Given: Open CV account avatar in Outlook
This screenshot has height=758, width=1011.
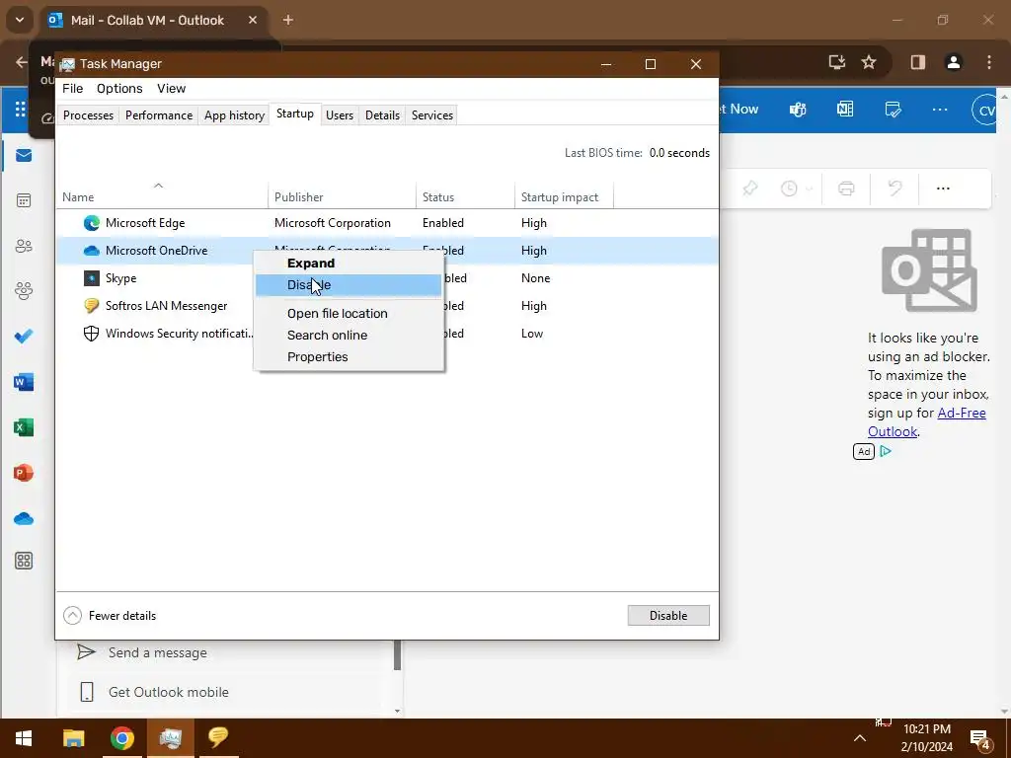Looking at the screenshot, I should click(986, 111).
